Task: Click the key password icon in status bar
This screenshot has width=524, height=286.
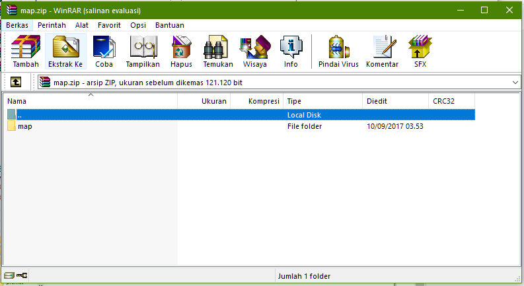Action: (x=22, y=275)
